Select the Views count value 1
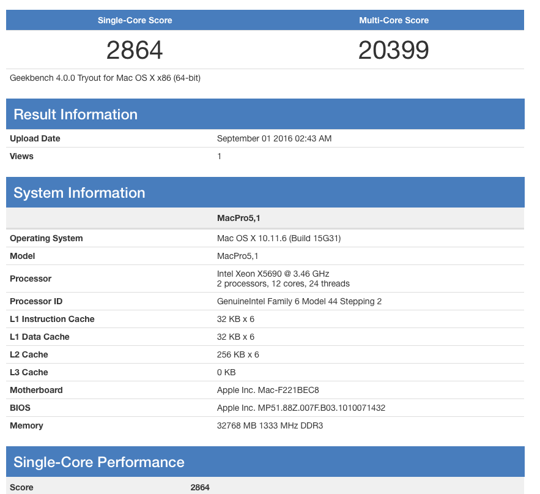Screen dimensions: 540x494 coord(220,156)
